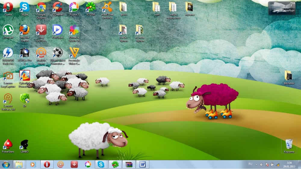Viewport: 301px width, 169px height.
Task: Open the Windows Start menu button
Action: [x=6, y=164]
